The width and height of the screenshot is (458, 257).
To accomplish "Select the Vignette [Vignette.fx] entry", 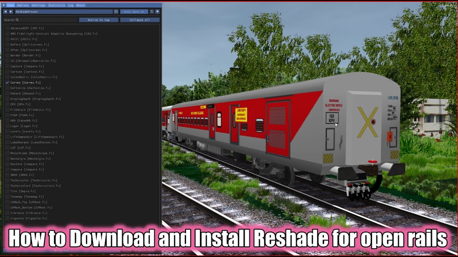I will 29,218.
